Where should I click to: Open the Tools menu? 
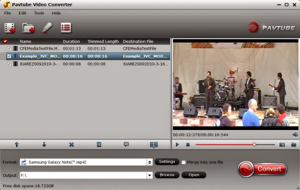pos(39,13)
